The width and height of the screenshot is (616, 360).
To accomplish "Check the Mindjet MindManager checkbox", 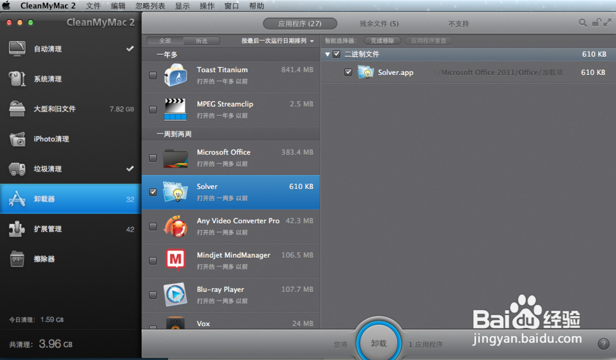I will pos(153,261).
